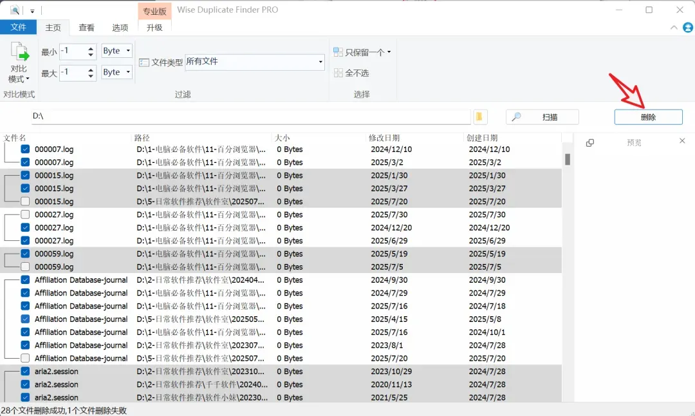Click the 2024/10/1 creation date cell
695x416 pixels.
click(x=487, y=333)
